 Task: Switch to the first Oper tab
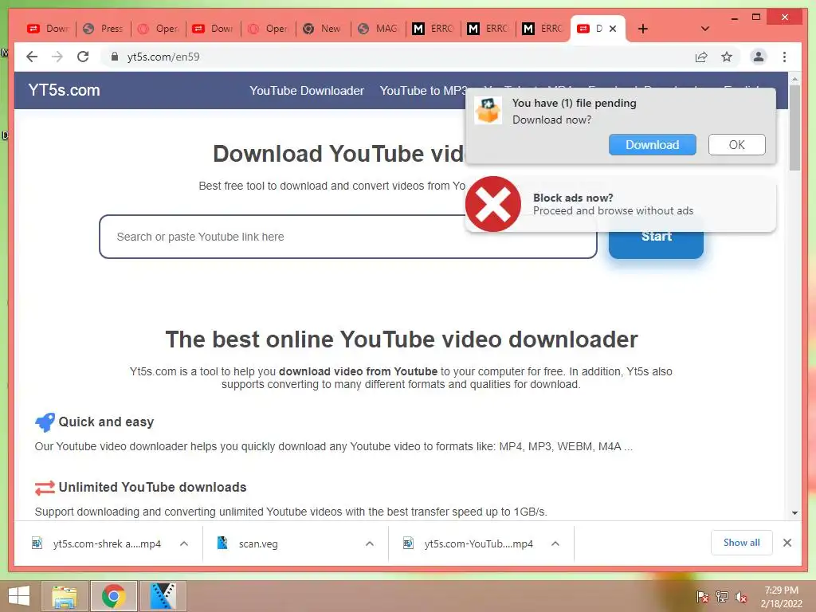click(x=159, y=29)
